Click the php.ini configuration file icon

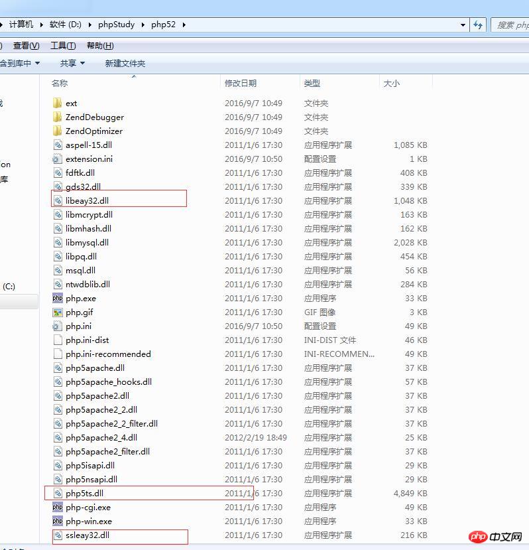click(57, 326)
